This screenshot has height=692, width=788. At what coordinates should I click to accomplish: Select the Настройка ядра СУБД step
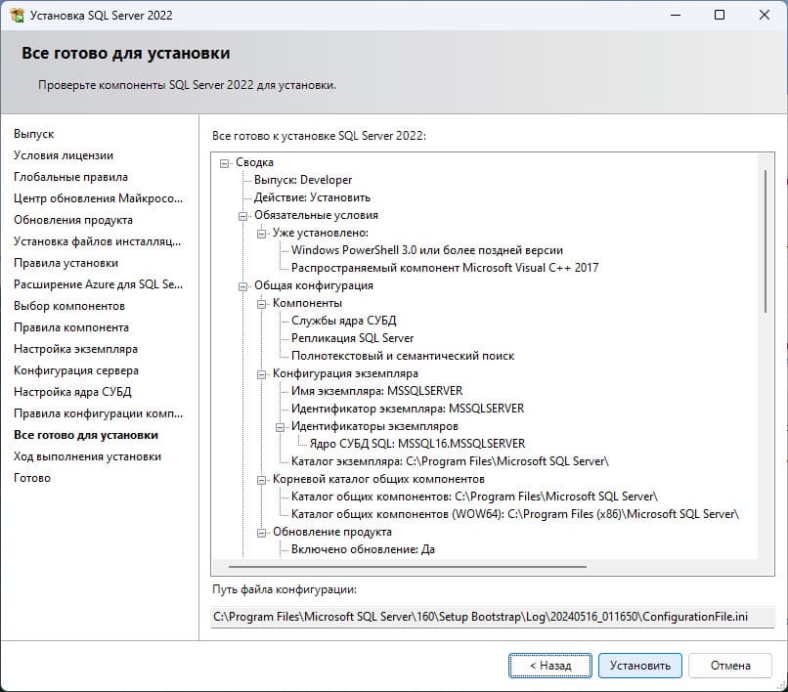[72, 392]
